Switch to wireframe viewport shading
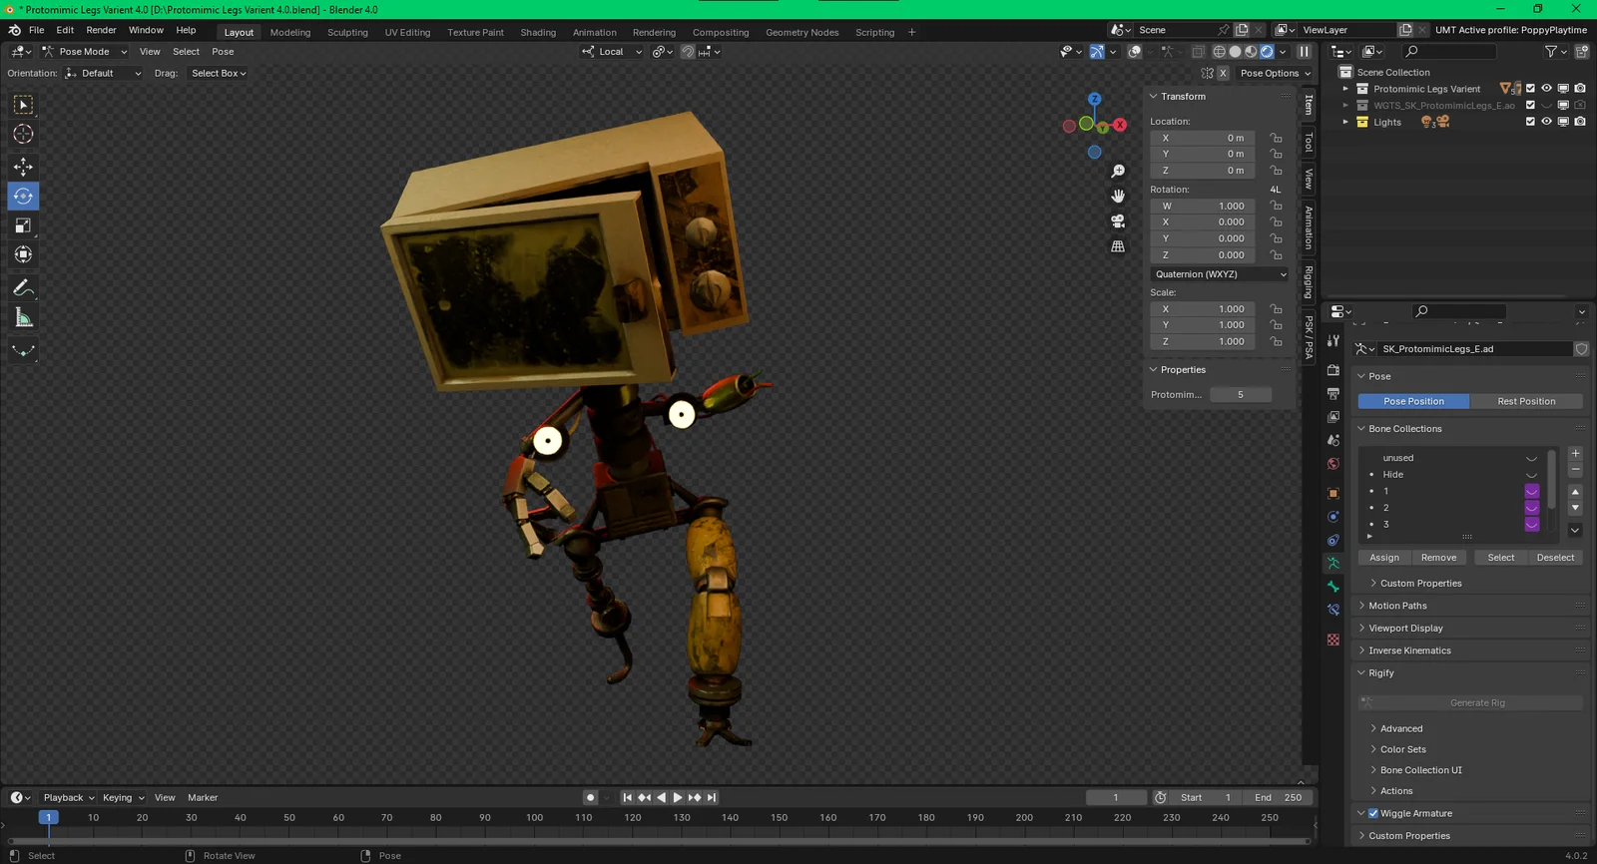Screen dimensions: 1597x864 [x=1219, y=52]
